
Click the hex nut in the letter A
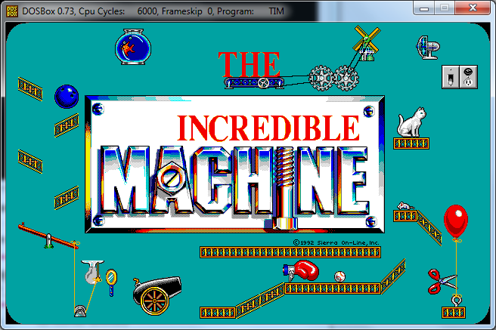(x=171, y=178)
